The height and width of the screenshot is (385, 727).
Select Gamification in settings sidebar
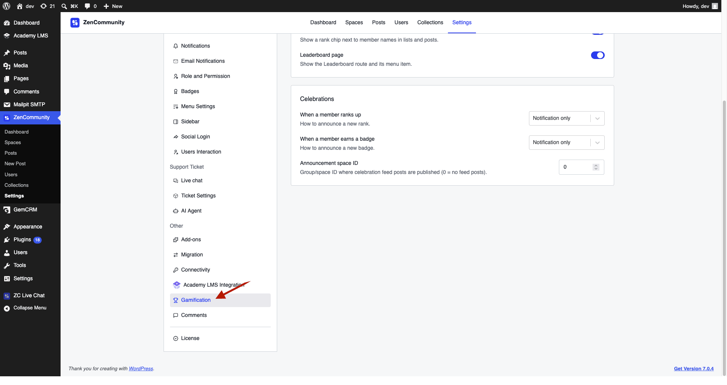220,300
